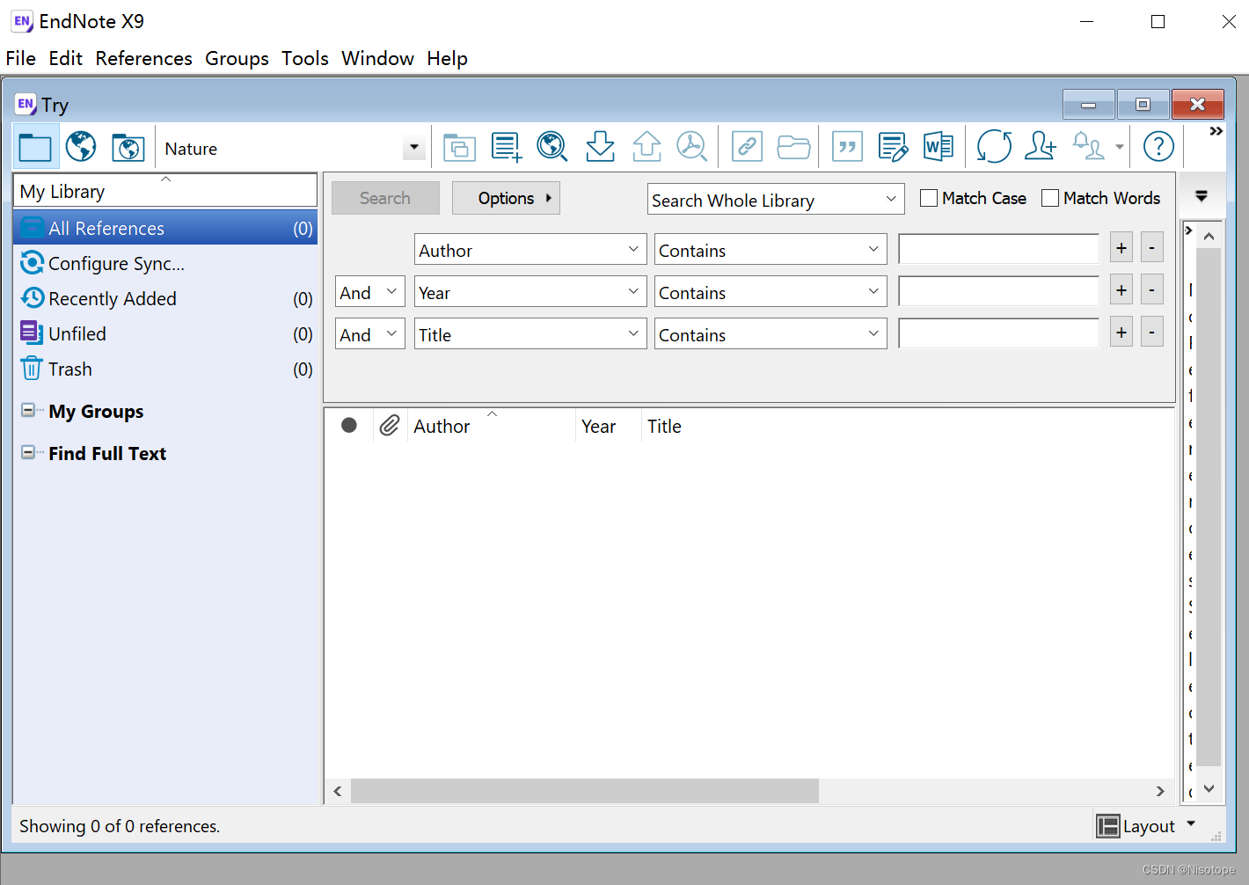1249x885 pixels.
Task: Expand toolbar overflow chevrons
Action: 1216,131
